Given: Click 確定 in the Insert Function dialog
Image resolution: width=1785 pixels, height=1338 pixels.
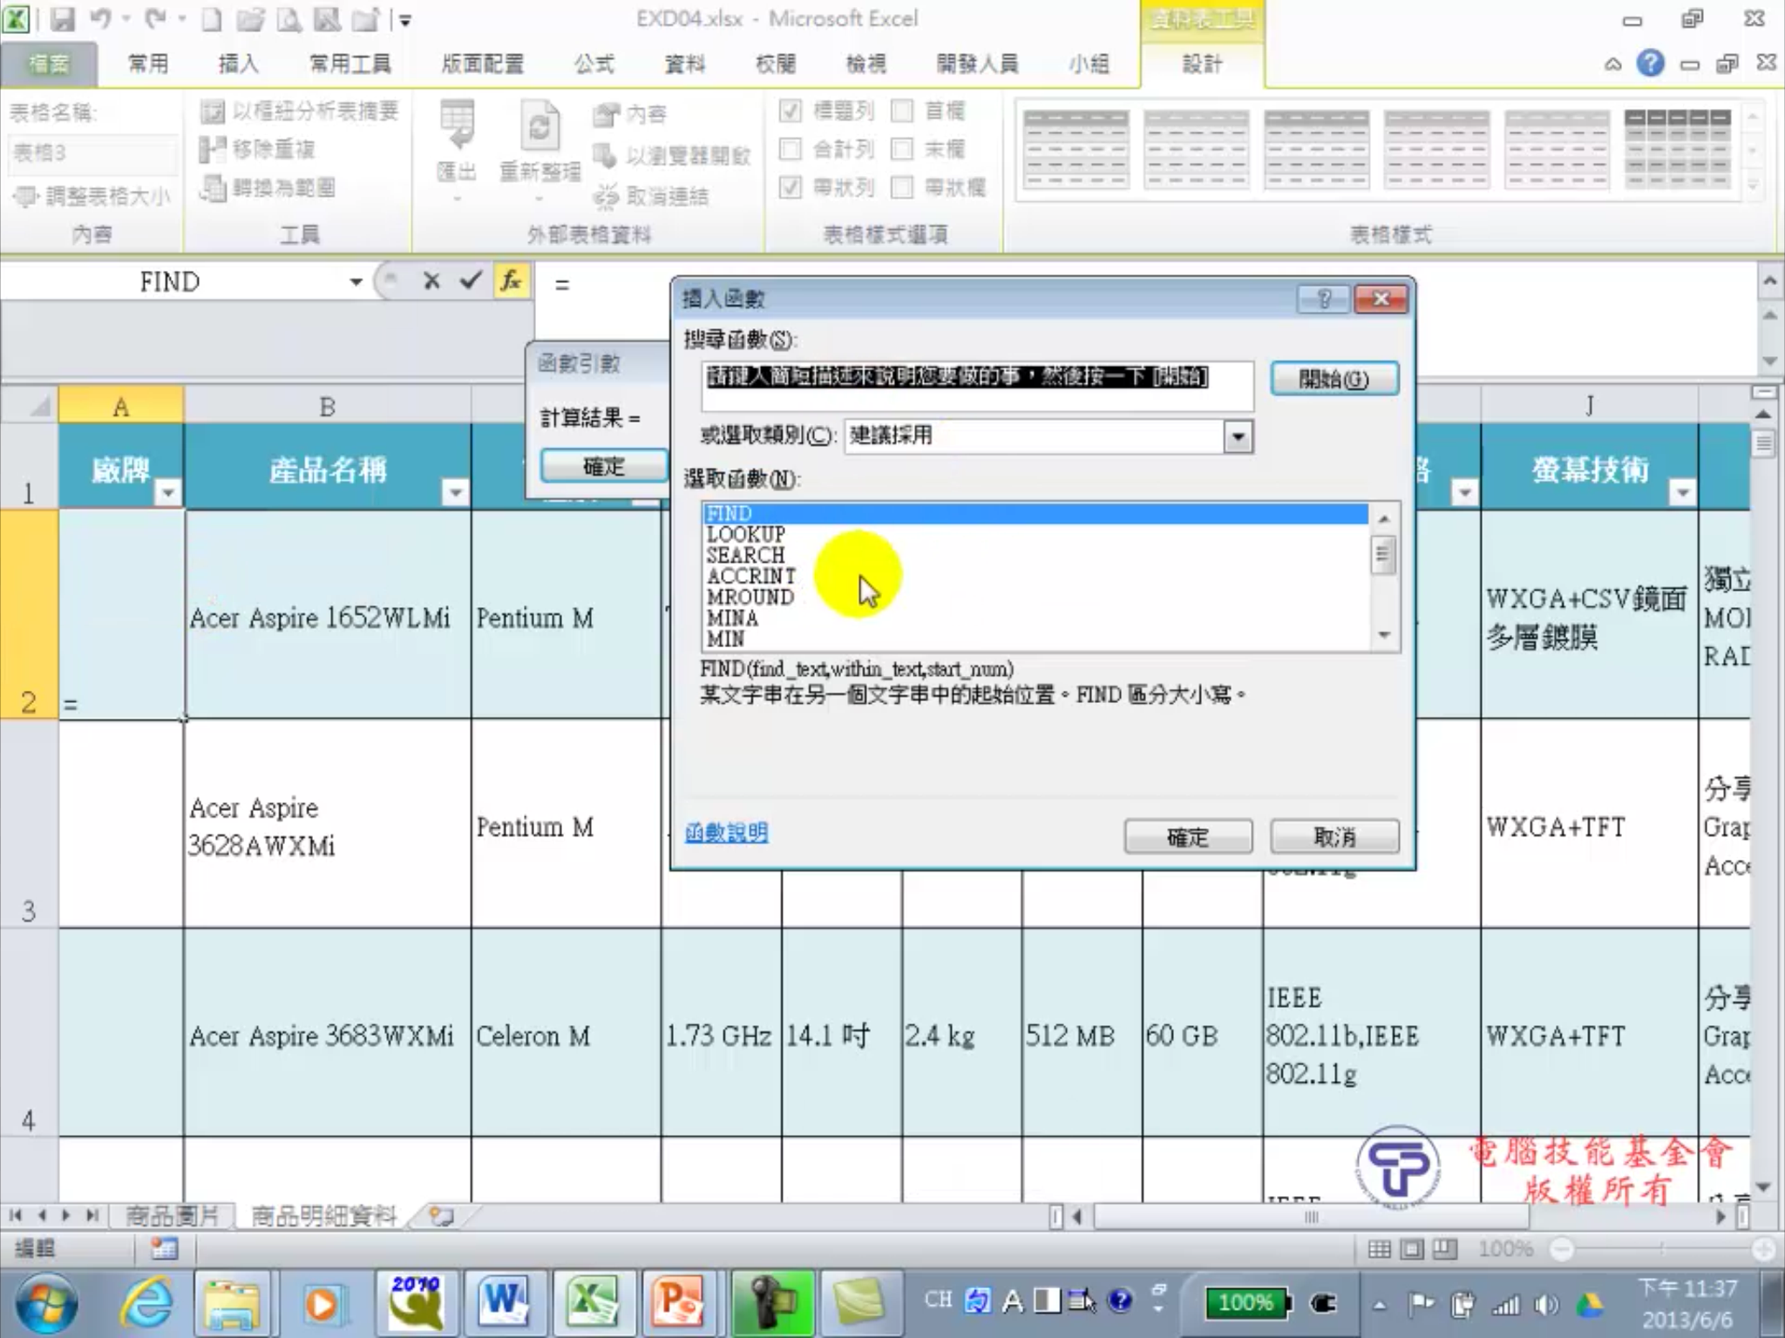Looking at the screenshot, I should 1188,837.
